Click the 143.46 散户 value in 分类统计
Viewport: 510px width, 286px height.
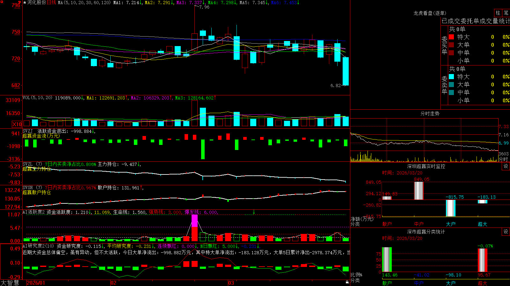click(390, 275)
